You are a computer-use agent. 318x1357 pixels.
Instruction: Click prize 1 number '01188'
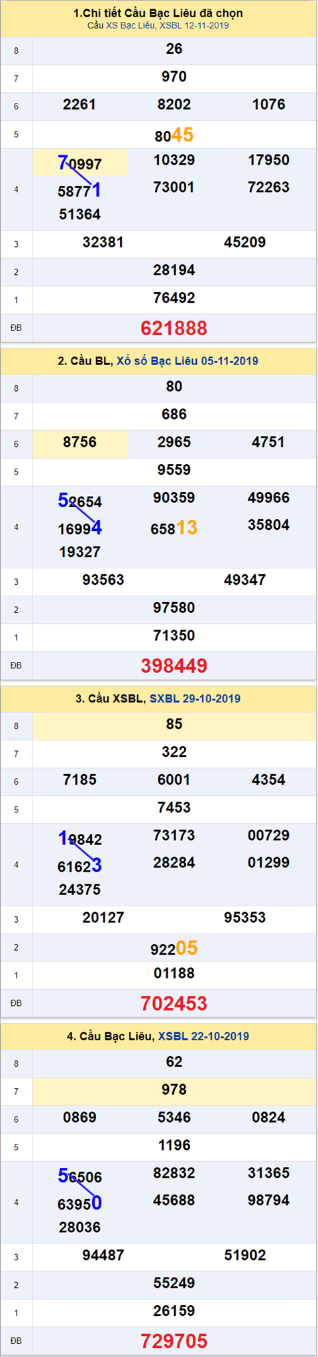click(174, 974)
